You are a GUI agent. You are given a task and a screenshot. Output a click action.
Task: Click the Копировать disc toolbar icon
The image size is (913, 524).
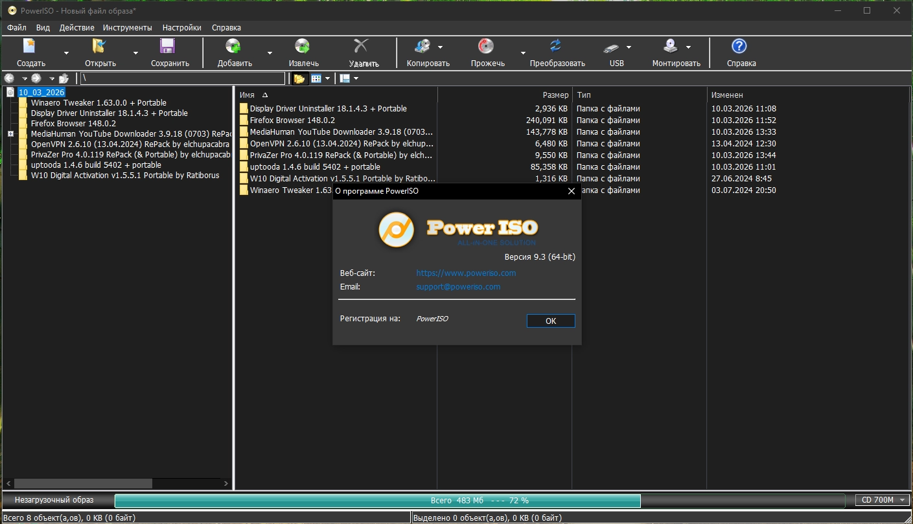(x=423, y=47)
